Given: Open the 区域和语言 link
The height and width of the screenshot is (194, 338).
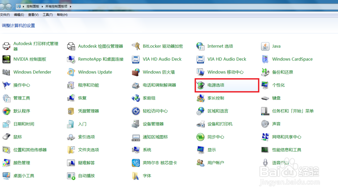Looking at the screenshot, I should point(218,111).
